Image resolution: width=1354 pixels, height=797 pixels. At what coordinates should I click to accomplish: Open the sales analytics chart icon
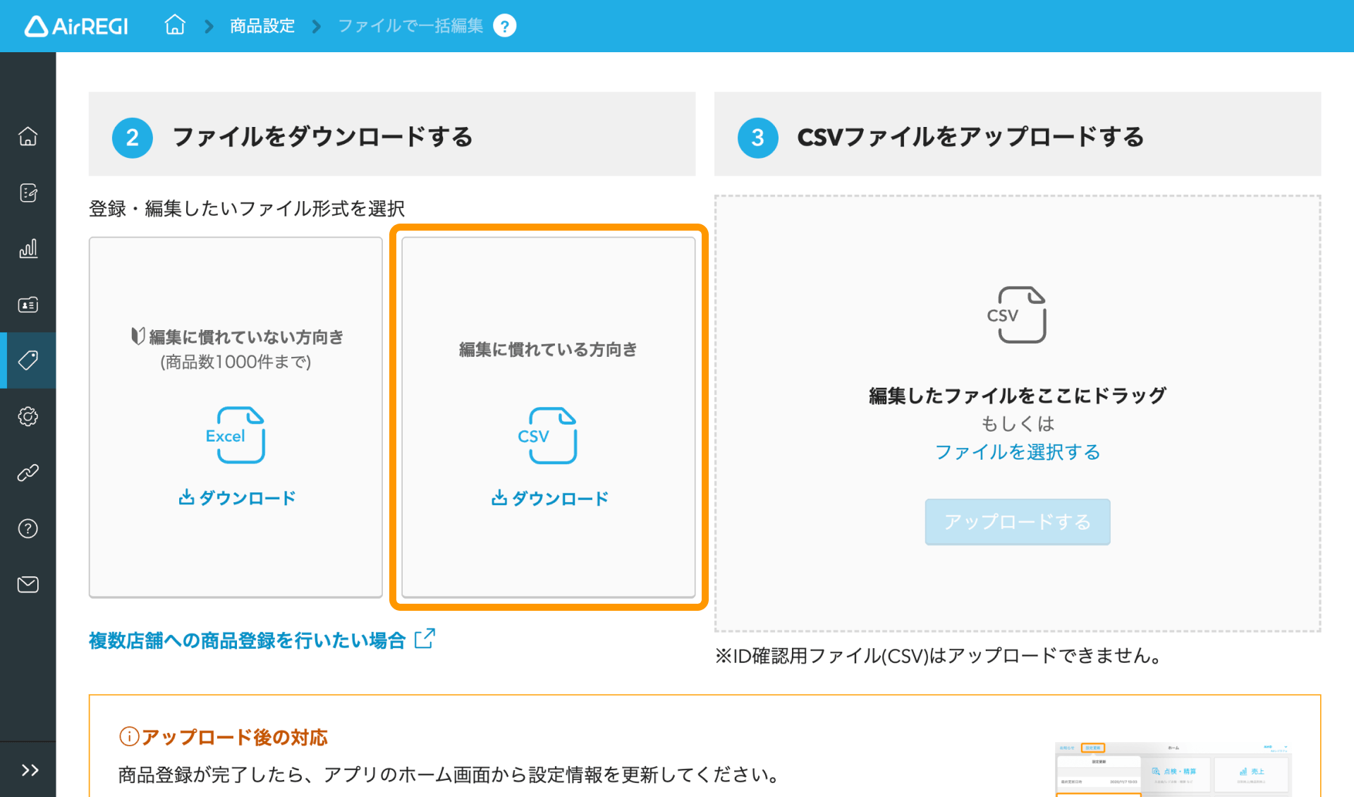pyautogui.click(x=28, y=248)
